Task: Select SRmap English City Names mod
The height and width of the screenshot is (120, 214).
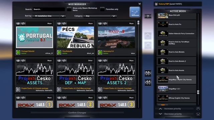Action: click(x=176, y=98)
